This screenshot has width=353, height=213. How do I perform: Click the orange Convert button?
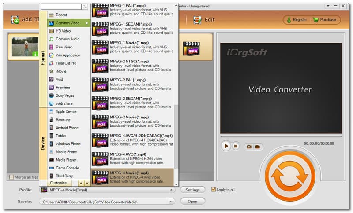click(x=290, y=176)
